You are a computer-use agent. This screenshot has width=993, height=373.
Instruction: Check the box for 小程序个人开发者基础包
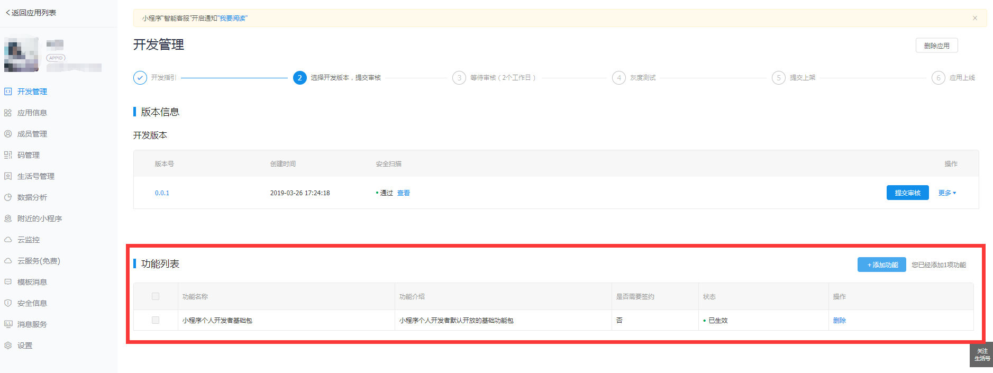pos(156,320)
